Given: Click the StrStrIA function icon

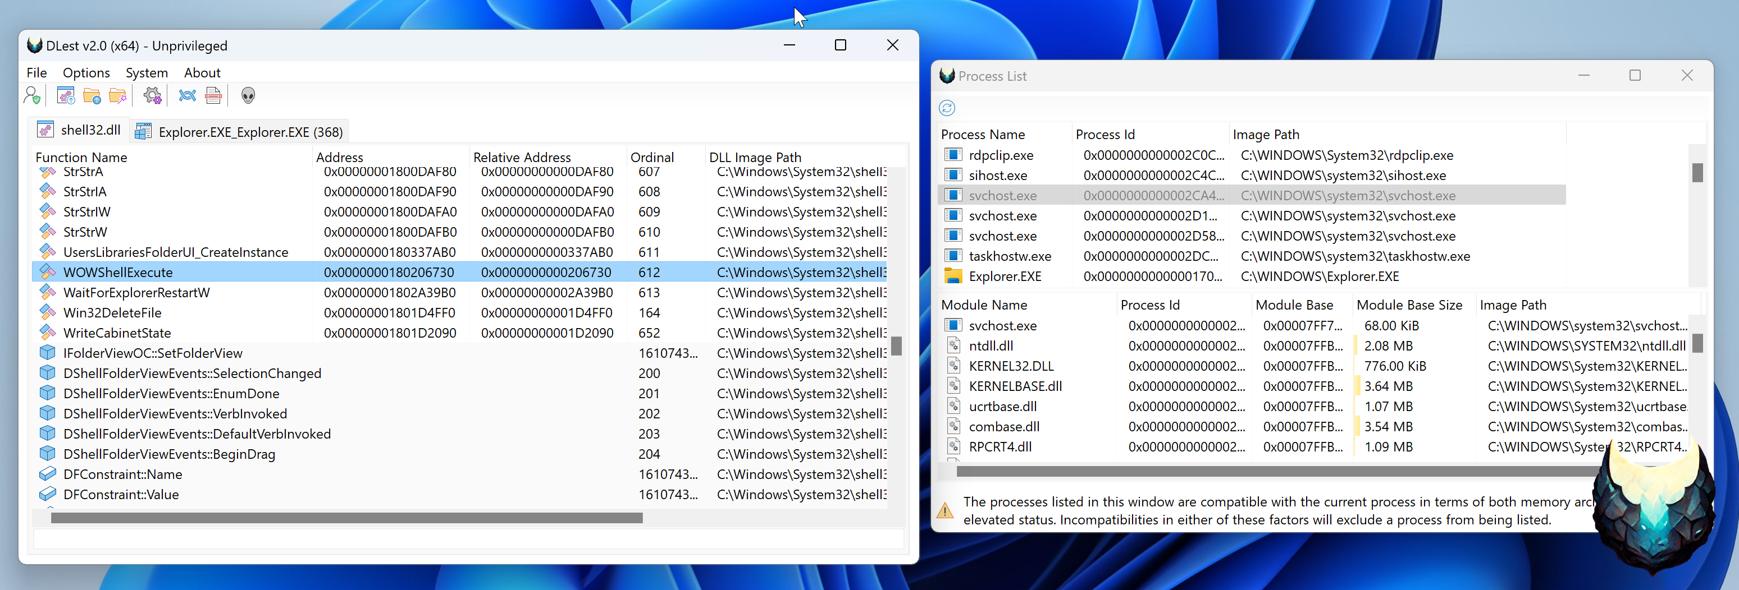Looking at the screenshot, I should tap(47, 191).
